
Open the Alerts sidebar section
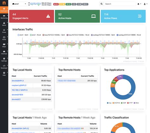coord(4,24)
